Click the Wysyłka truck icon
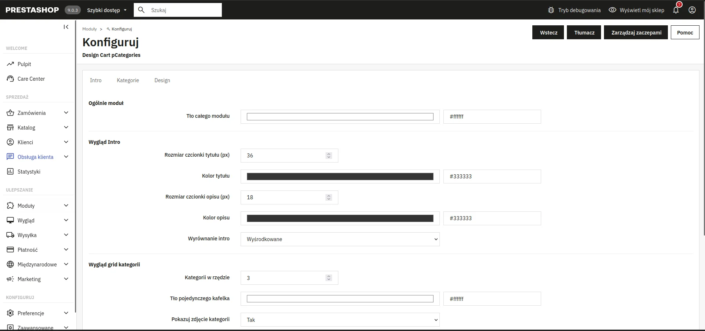Viewport: 705px width, 331px height. (10, 235)
